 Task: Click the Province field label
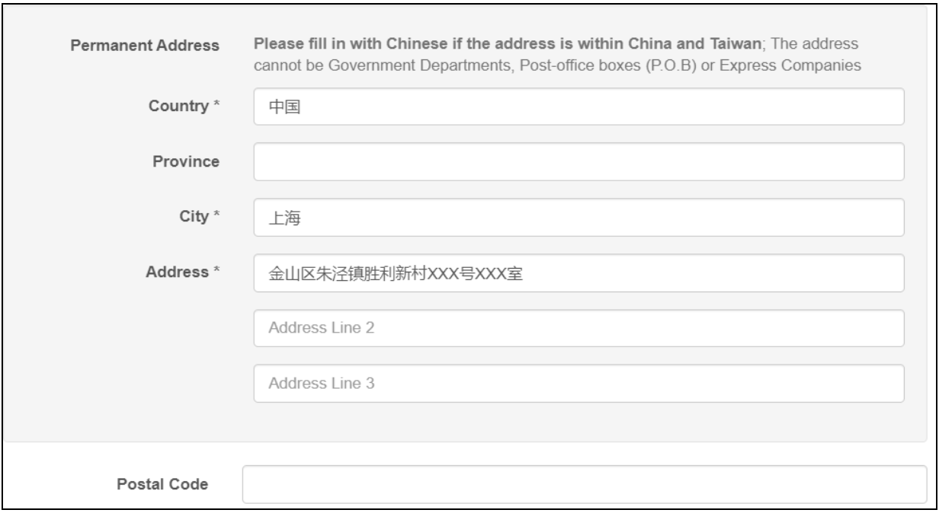point(188,161)
